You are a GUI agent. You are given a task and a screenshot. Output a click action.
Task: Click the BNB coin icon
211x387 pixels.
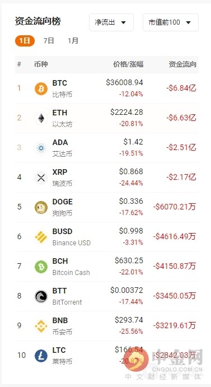click(x=41, y=326)
